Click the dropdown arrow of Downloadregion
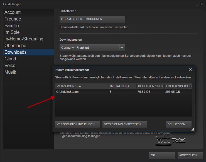This screenshot has height=162, width=206. click(122, 48)
